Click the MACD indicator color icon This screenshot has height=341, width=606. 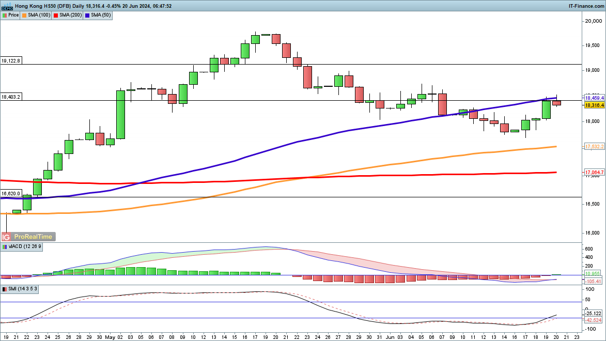[x=5, y=247]
